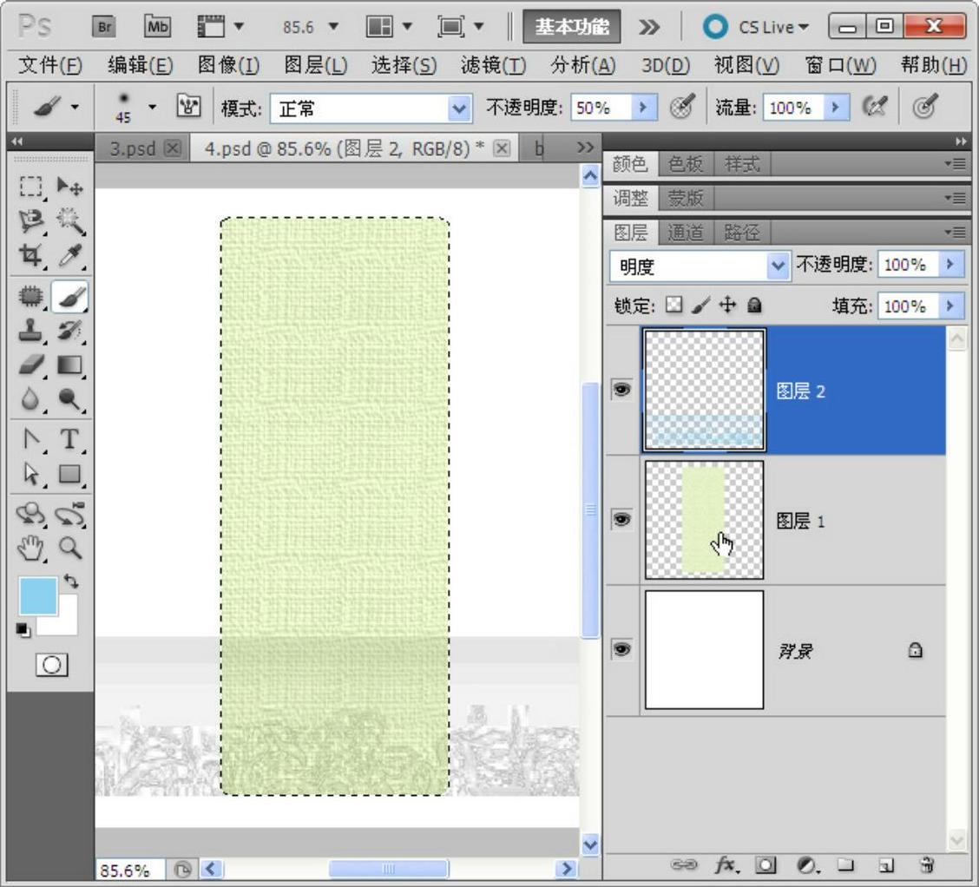Click the light blue foreground color swatch

click(37, 596)
